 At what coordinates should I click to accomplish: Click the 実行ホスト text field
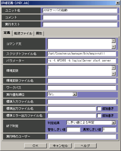click(x=80, y=24)
